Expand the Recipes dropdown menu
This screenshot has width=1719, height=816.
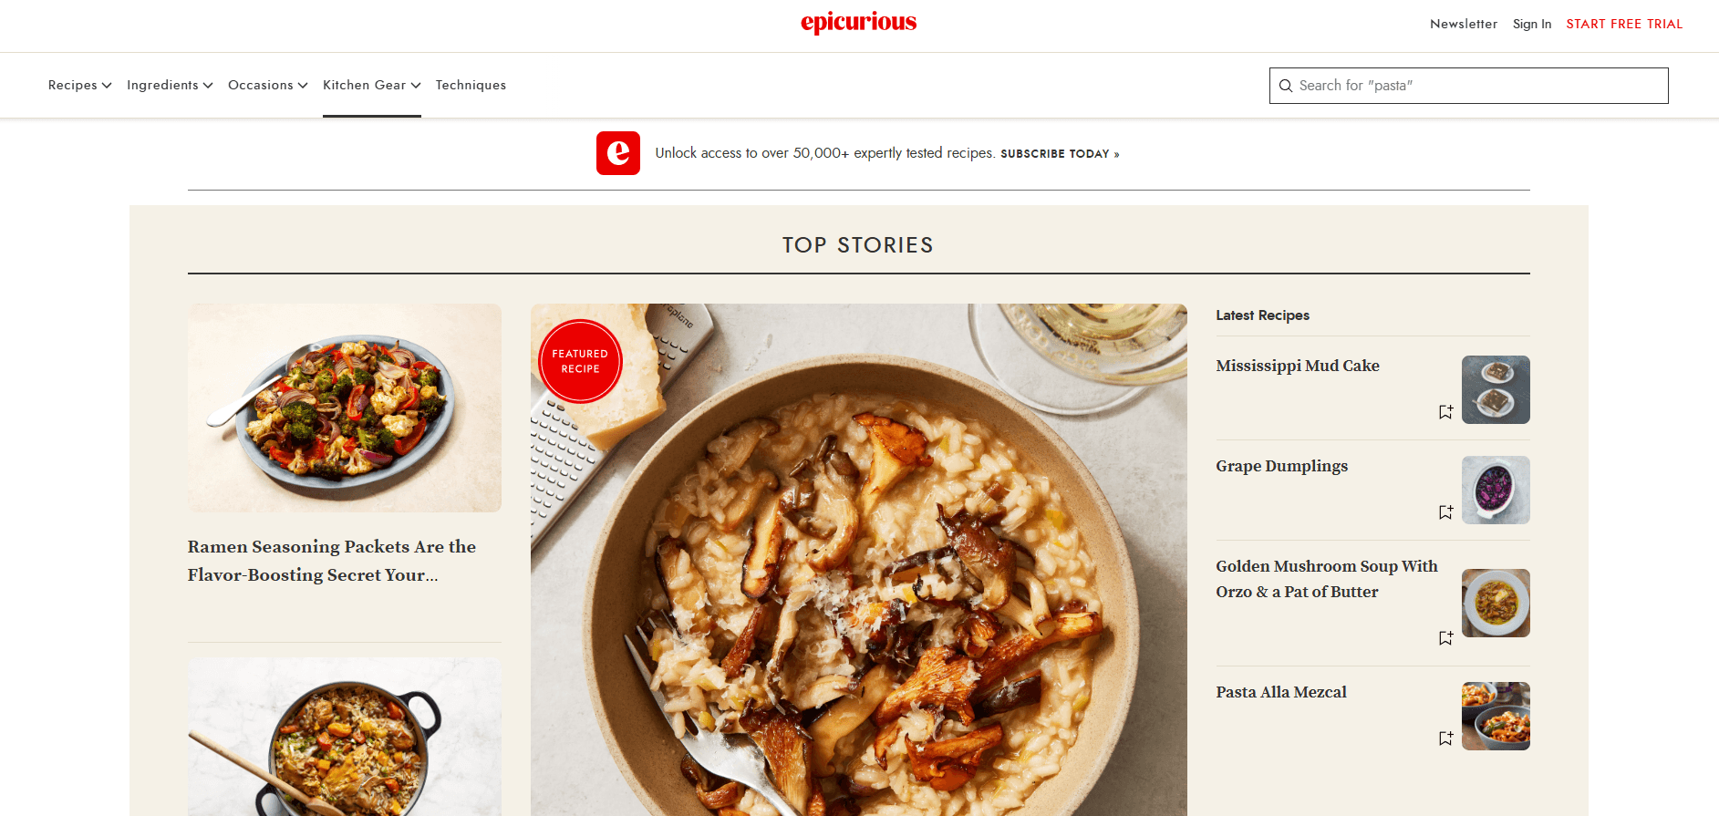point(80,85)
